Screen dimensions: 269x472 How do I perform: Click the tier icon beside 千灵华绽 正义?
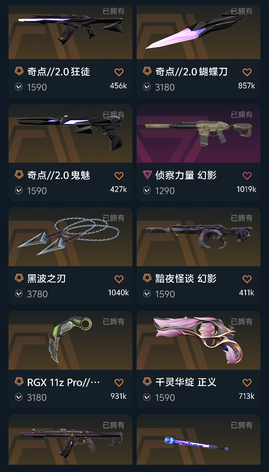point(147,381)
